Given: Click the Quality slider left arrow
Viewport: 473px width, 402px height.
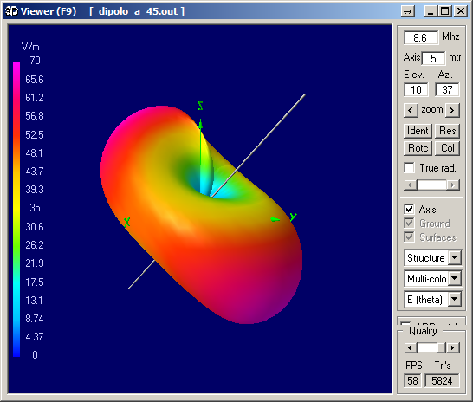Looking at the screenshot, I should [x=410, y=347].
